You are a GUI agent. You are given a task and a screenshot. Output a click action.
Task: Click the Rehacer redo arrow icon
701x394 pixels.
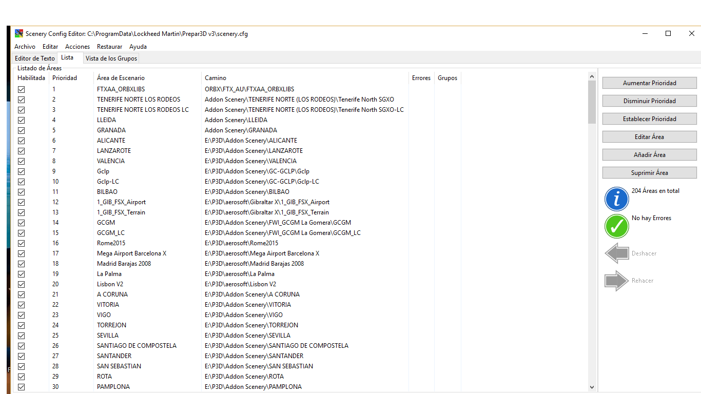click(x=617, y=281)
